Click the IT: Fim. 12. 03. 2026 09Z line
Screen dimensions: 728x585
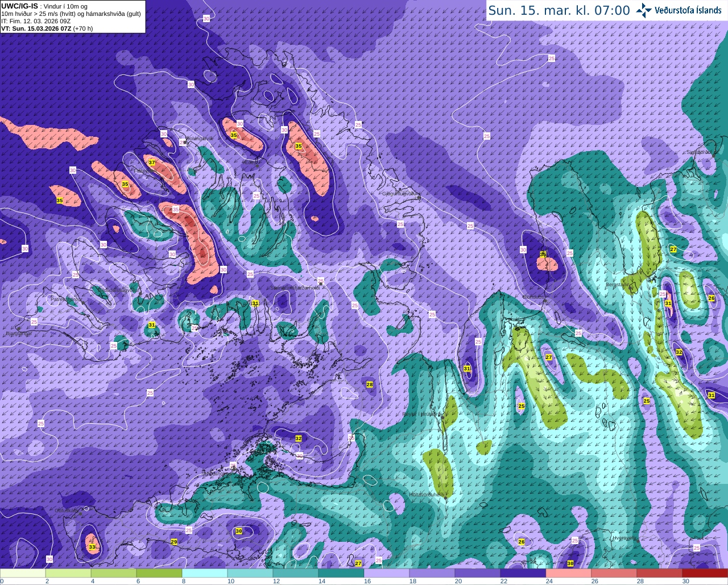click(36, 20)
